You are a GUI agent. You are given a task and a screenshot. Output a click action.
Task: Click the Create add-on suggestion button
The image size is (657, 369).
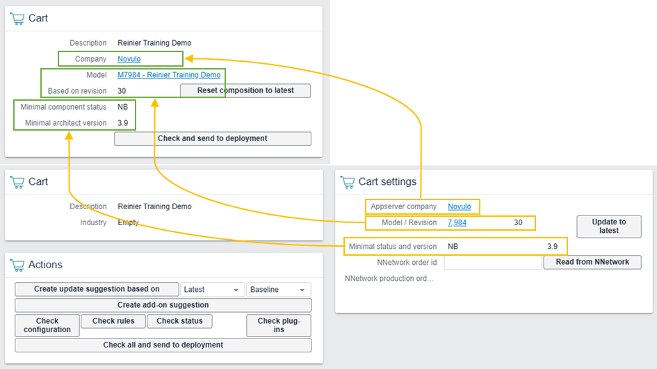163,305
